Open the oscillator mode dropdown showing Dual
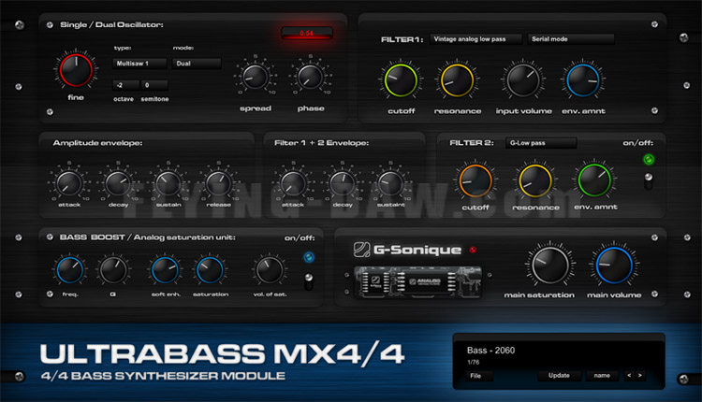702x402 pixels. click(197, 64)
